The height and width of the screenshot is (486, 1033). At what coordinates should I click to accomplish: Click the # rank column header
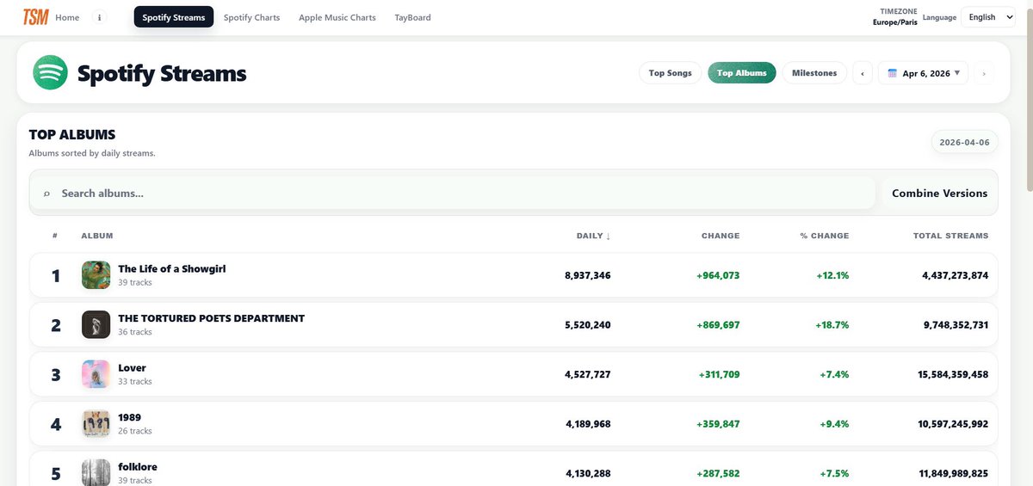coord(55,236)
